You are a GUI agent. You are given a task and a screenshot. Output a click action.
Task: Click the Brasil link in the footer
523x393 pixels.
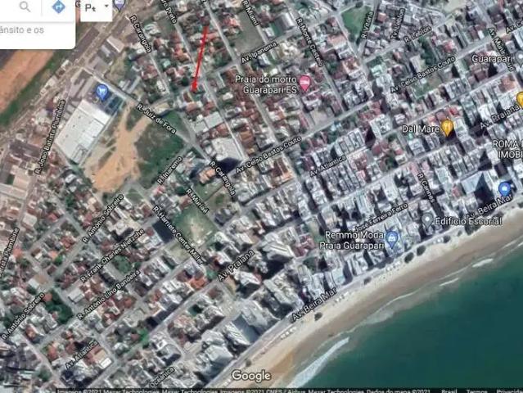(x=449, y=391)
